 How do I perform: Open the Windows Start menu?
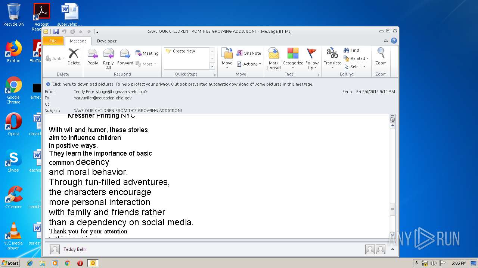click(10, 263)
